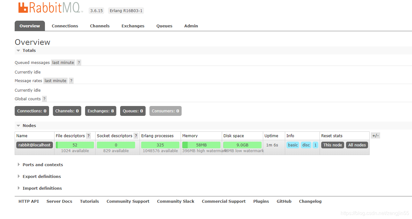Click Consumers: 0 count badge
This screenshot has height=219, width=412.
pyautogui.click(x=165, y=111)
